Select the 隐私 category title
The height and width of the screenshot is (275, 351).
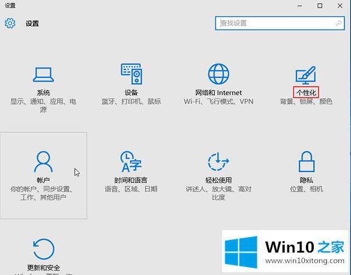click(x=307, y=180)
